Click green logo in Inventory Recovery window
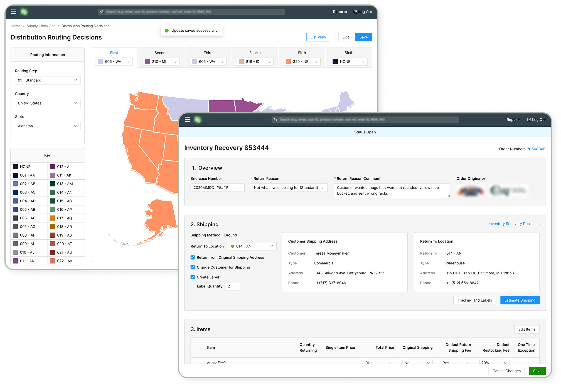 click(198, 120)
